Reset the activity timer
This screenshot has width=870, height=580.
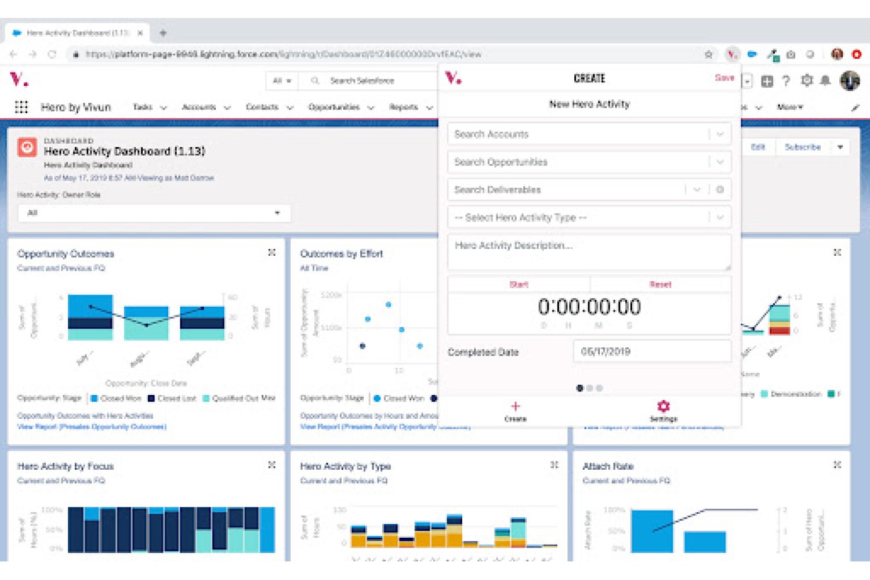pos(661,284)
